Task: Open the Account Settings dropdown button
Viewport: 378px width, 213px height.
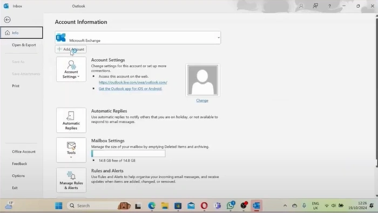Action: (x=71, y=70)
